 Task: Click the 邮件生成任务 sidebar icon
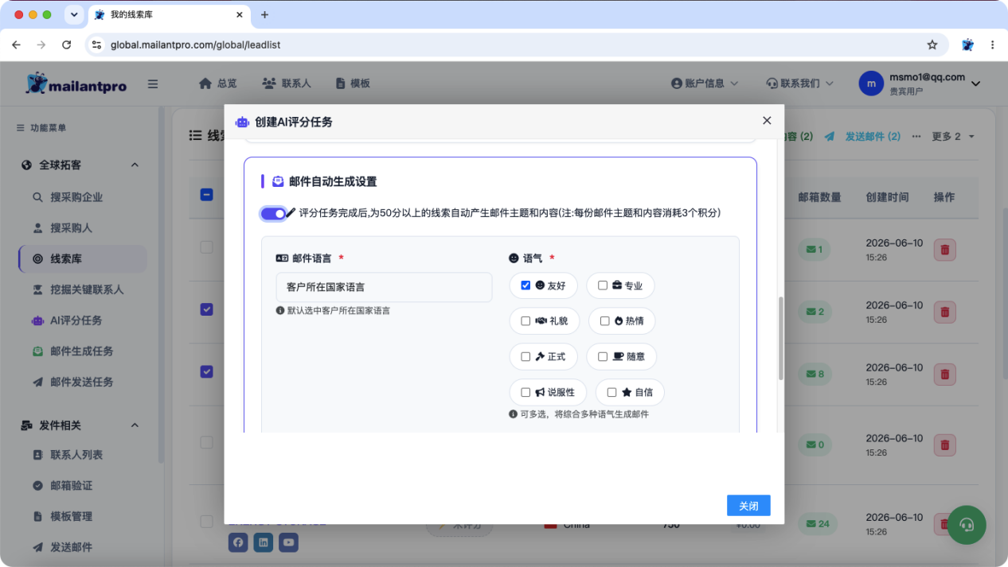(x=37, y=351)
